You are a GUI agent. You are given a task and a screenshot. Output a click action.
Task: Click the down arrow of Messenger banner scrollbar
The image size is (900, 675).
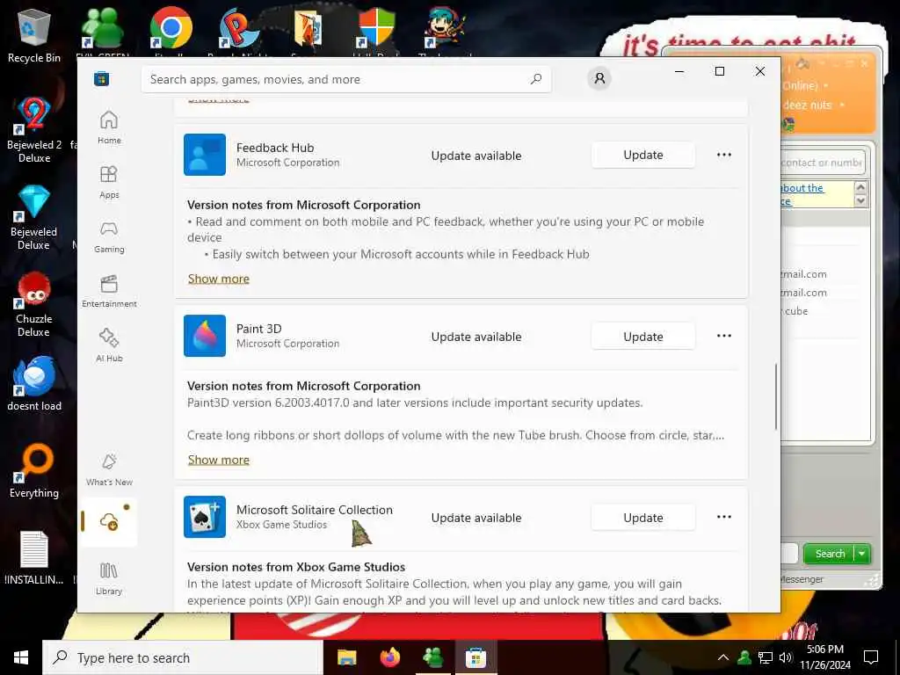pos(860,201)
